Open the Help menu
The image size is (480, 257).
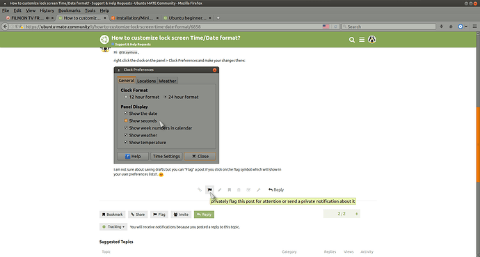coord(104,10)
